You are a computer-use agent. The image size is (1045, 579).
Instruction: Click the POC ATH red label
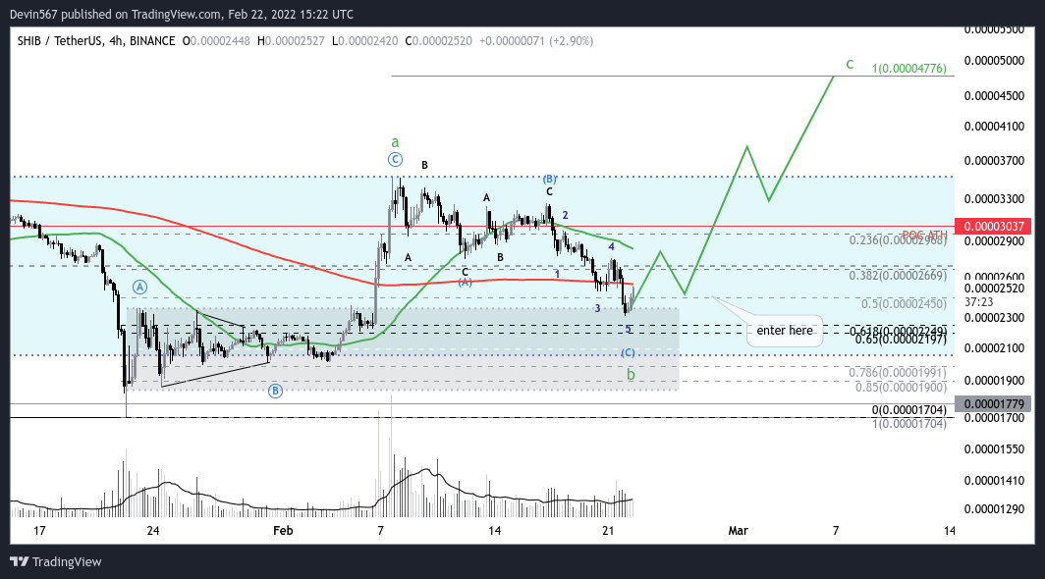(924, 235)
